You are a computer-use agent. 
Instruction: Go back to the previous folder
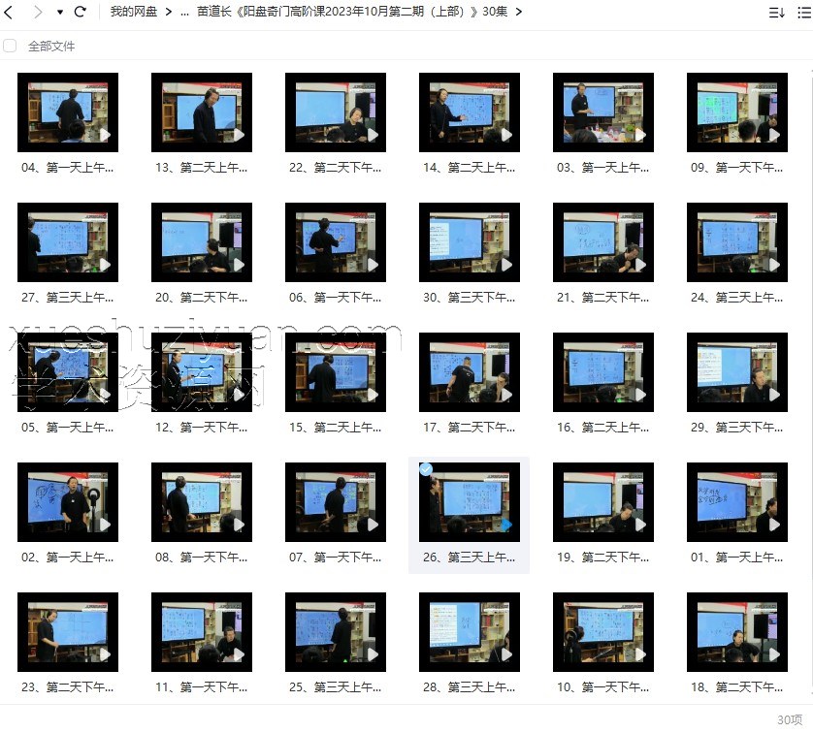tap(10, 12)
